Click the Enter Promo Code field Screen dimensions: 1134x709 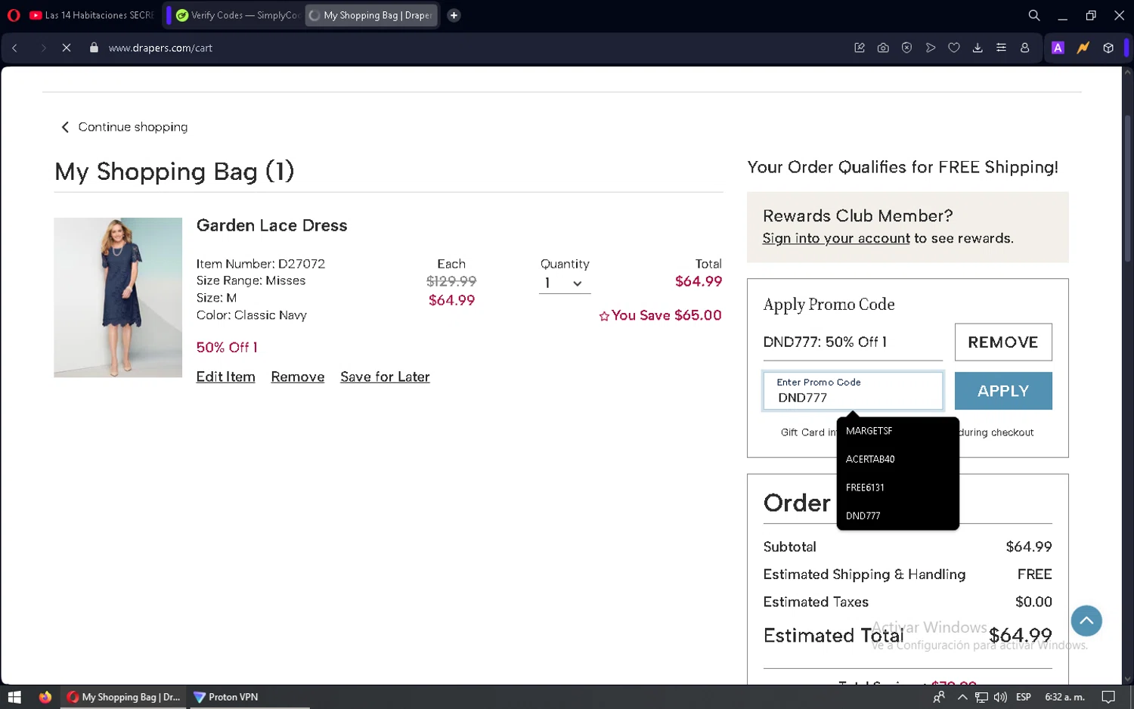click(853, 391)
